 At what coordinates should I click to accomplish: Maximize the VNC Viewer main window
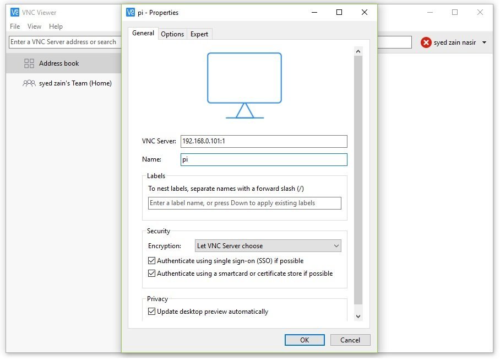coord(455,13)
